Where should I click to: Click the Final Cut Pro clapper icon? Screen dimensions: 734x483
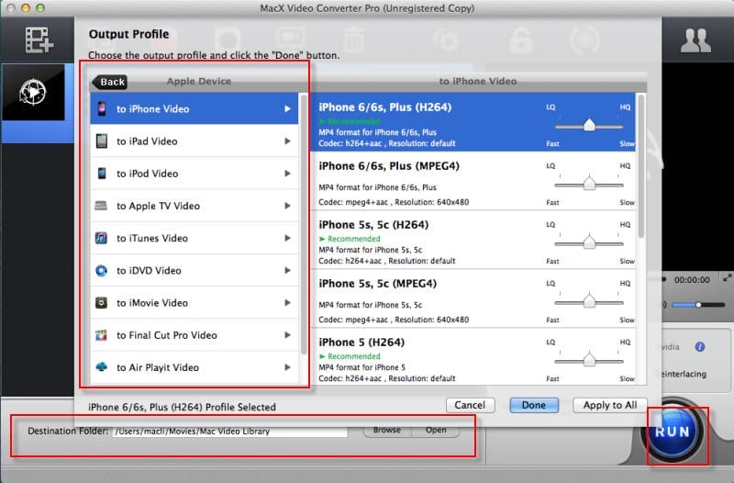(x=101, y=335)
